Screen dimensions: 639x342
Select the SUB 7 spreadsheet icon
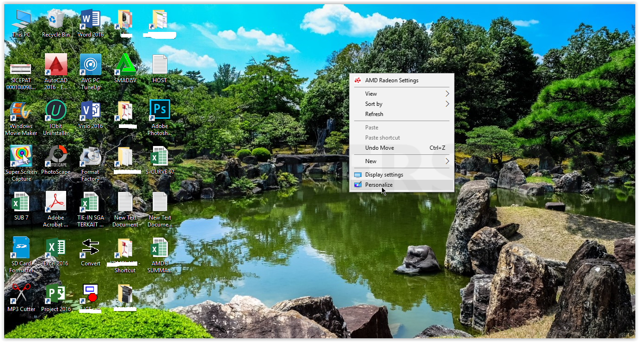[x=21, y=206]
